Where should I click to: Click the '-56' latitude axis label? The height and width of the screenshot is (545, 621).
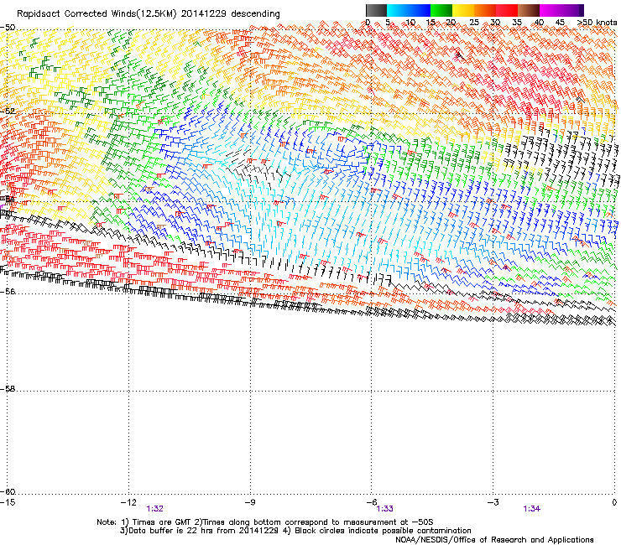[8, 291]
